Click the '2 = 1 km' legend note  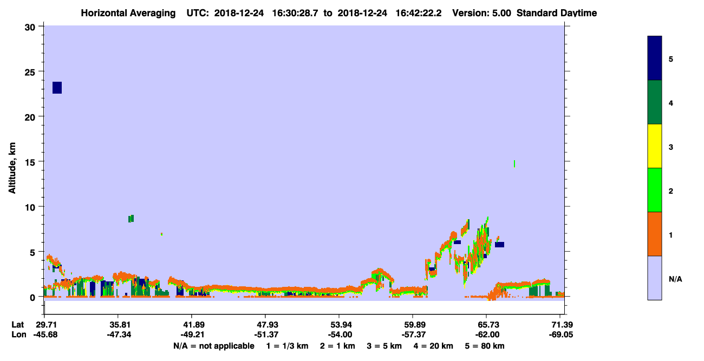point(337,346)
